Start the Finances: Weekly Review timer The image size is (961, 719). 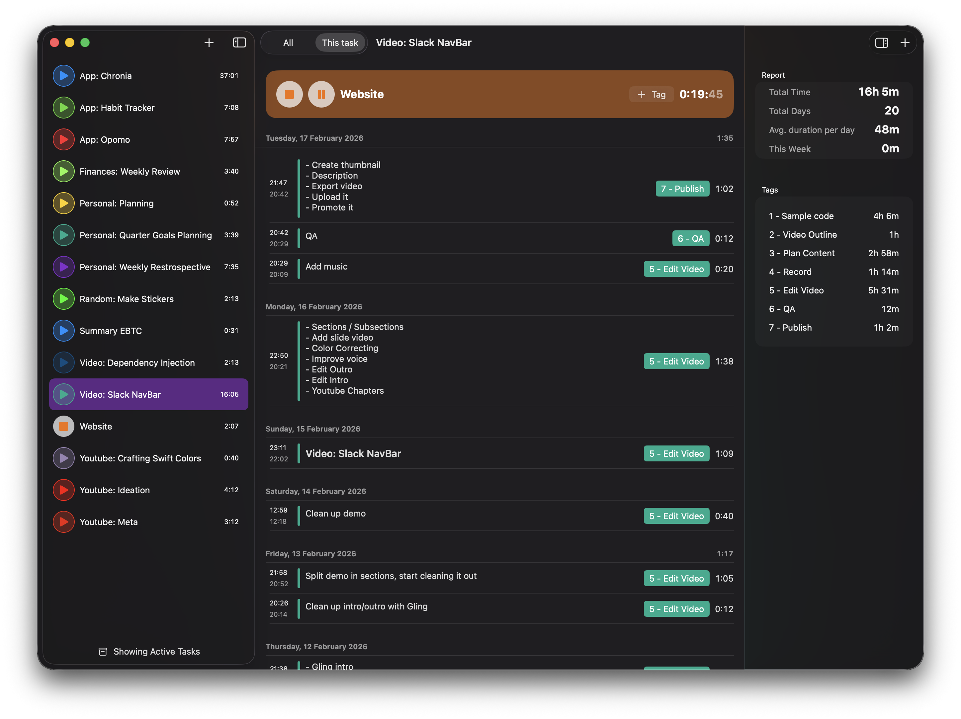pyautogui.click(x=63, y=171)
